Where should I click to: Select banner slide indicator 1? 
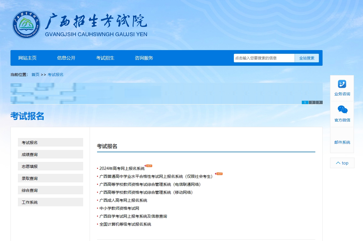click(x=305, y=102)
